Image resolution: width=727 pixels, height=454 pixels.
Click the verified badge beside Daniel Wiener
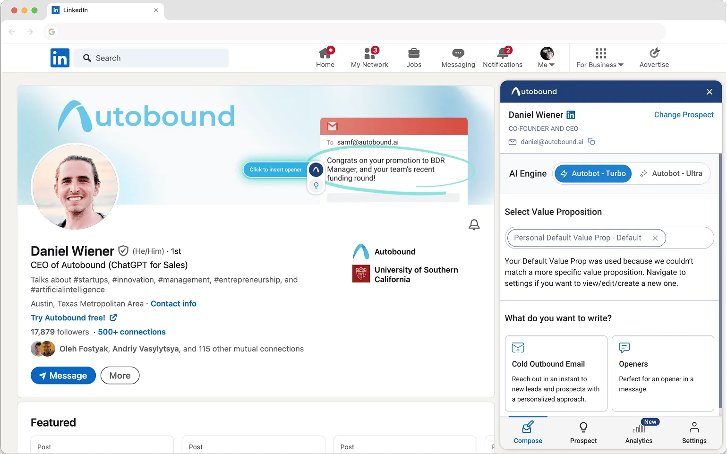click(123, 251)
